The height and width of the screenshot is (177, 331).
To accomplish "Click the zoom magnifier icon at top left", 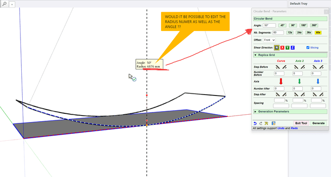I will [4, 4].
